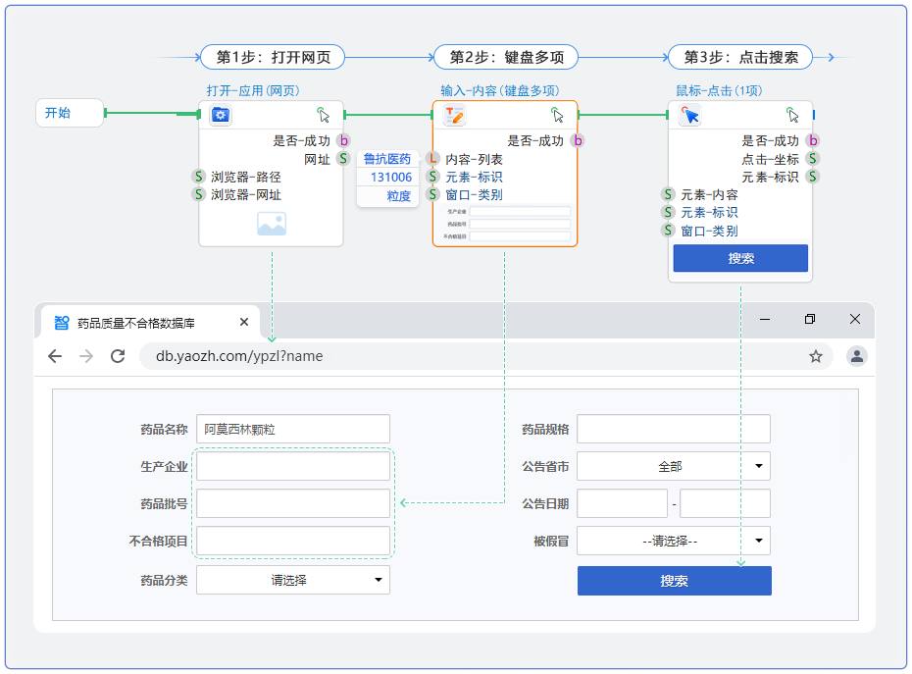Click the keyboard input node's icon
Screen dimensions: 912x674
(454, 116)
